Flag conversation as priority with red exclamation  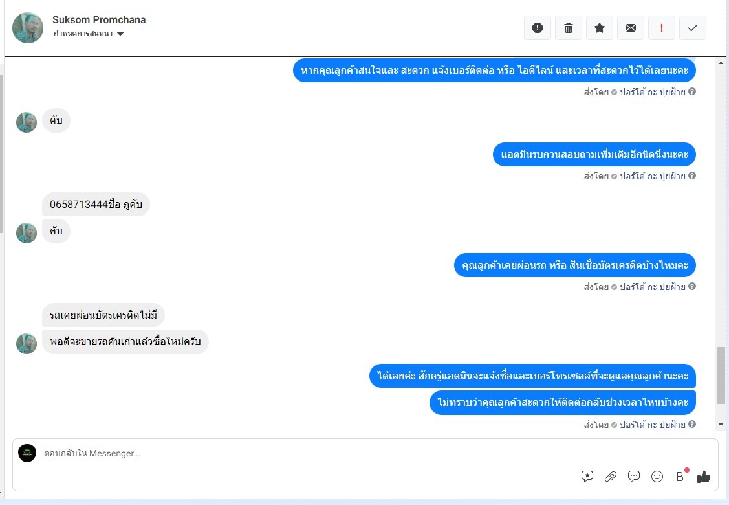pos(662,28)
